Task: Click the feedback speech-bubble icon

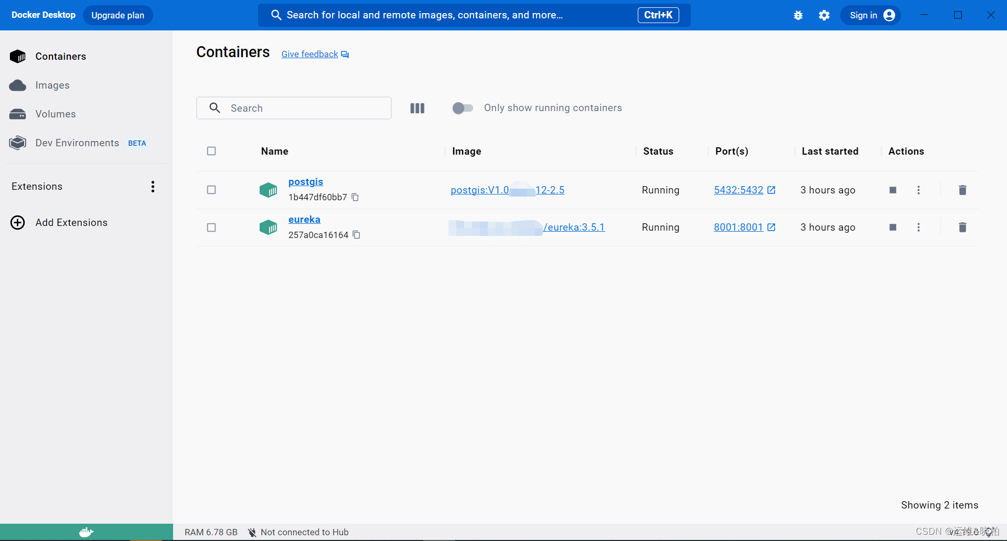Action: [x=345, y=55]
